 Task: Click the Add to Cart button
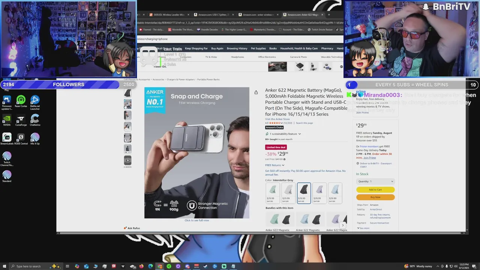[375, 190]
